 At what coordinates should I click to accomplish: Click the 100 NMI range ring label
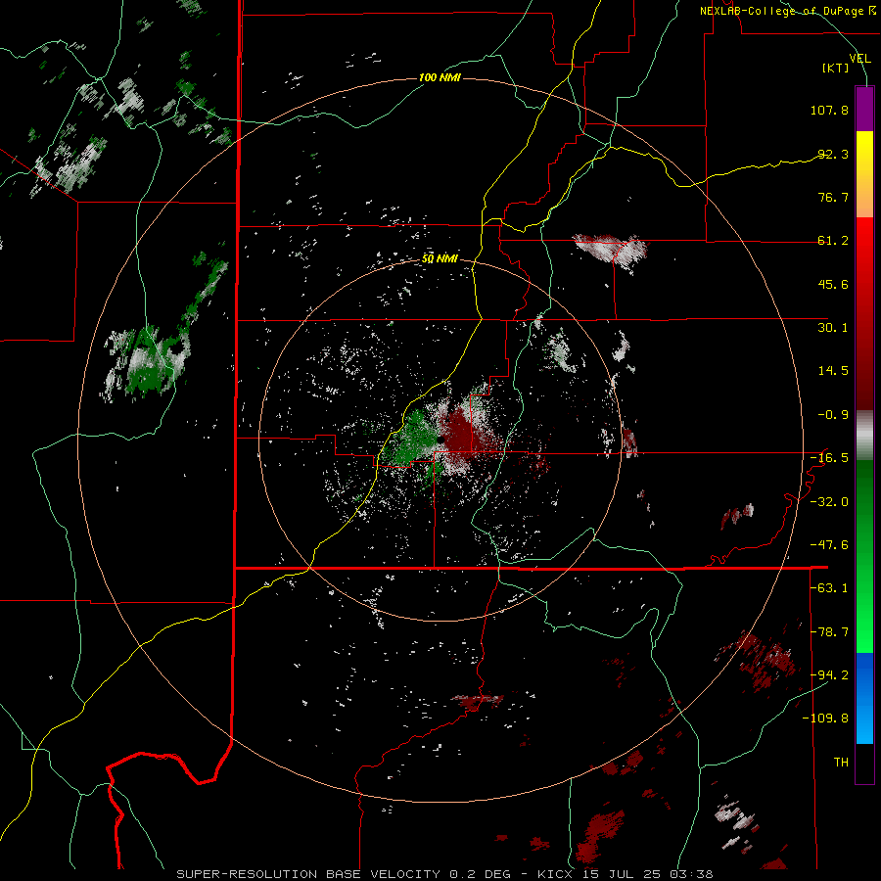(x=440, y=77)
